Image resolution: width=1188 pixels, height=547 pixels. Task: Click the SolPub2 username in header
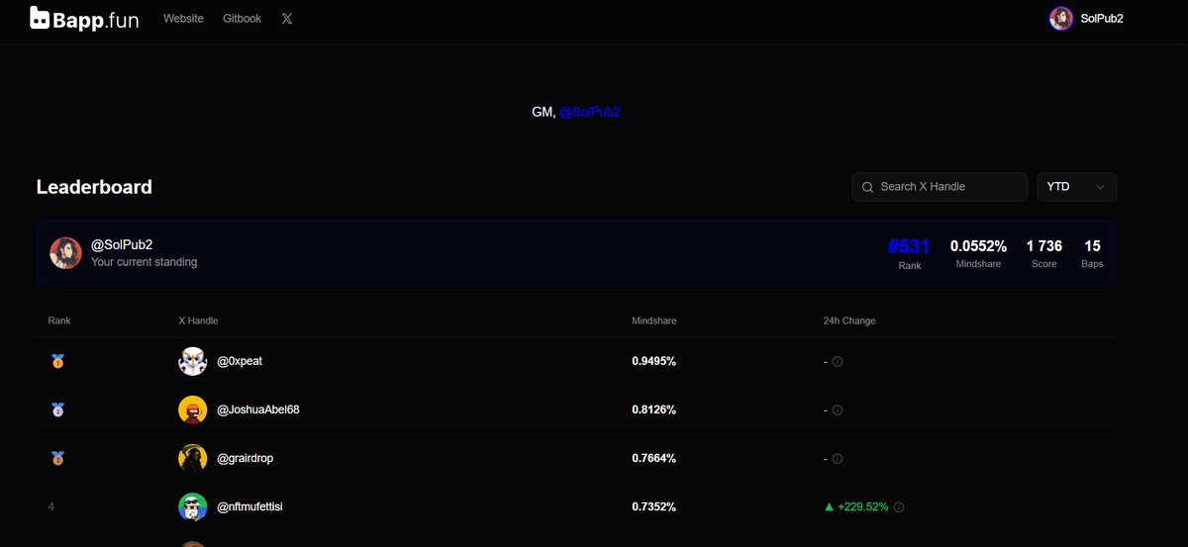click(x=1102, y=19)
